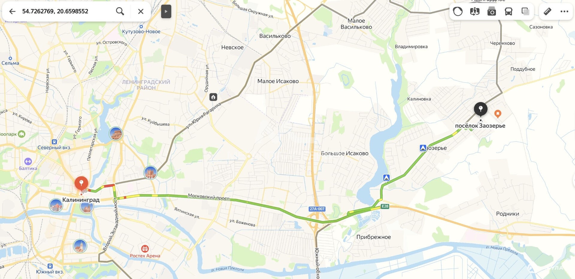This screenshot has width=575, height=279.
Task: Toggle the traffic layer circle icon
Action: coord(458,12)
